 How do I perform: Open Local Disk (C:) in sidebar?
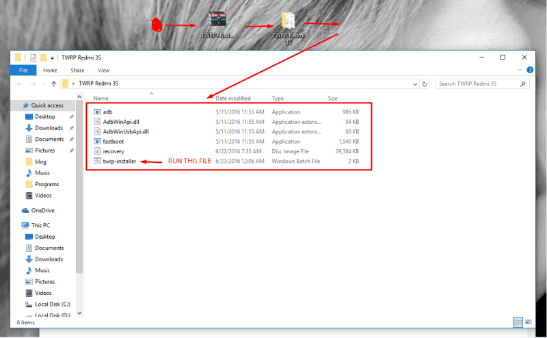(x=53, y=304)
